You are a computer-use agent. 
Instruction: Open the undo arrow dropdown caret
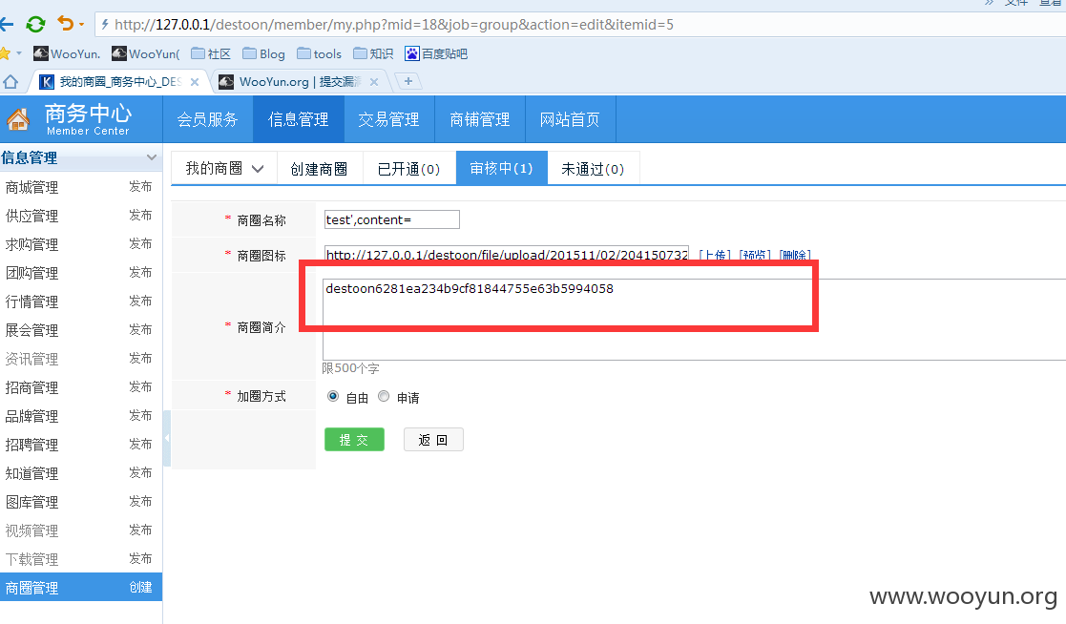coord(81,25)
